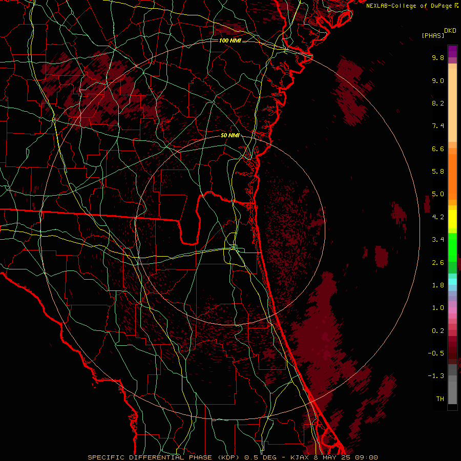
Task: Click the TH label on the color scale
Action: coord(440,399)
